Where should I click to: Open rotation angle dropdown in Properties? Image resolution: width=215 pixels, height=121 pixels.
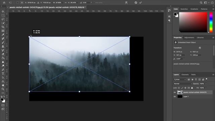point(184,59)
